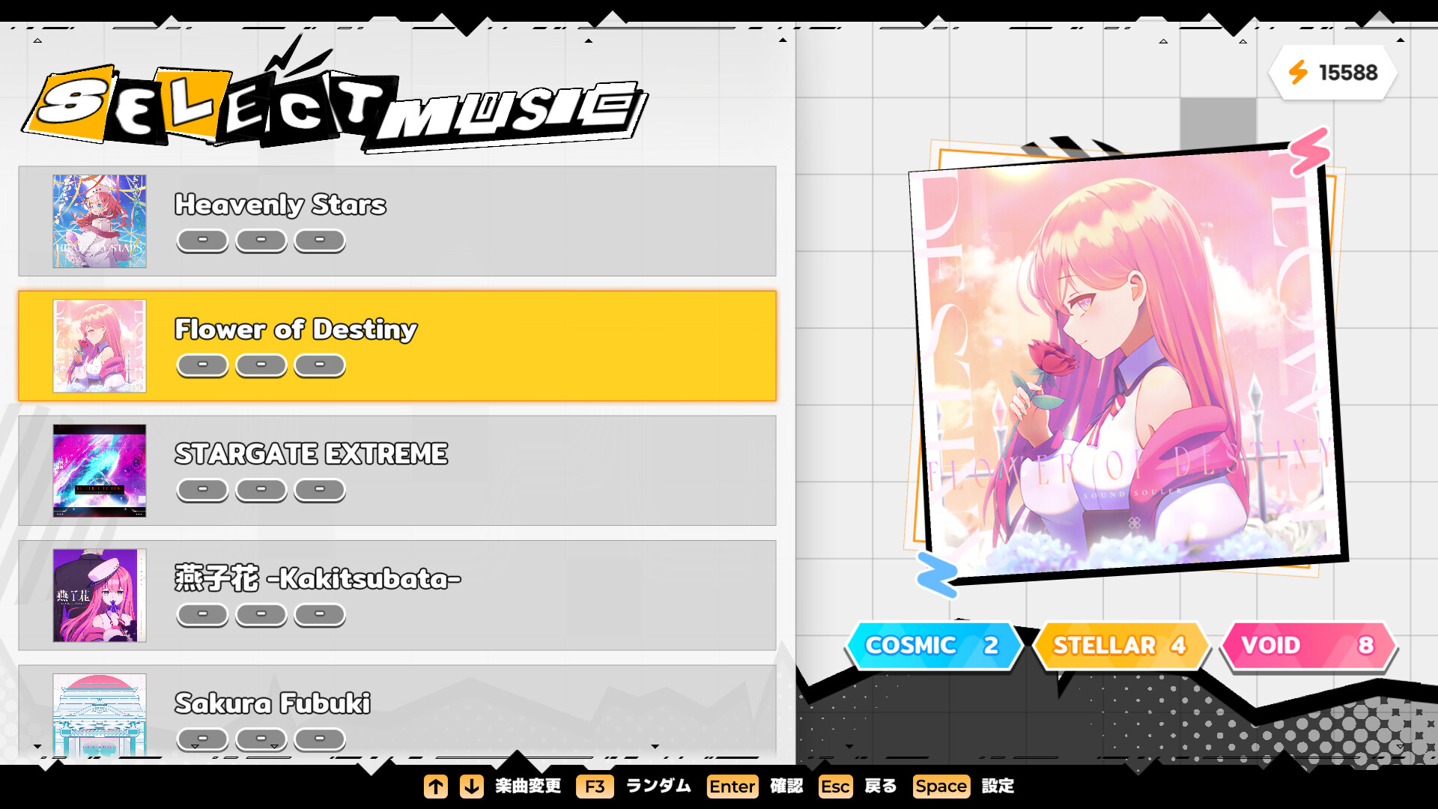Click third score badge under Heavenly Stars
This screenshot has height=809, width=1438.
pos(320,240)
